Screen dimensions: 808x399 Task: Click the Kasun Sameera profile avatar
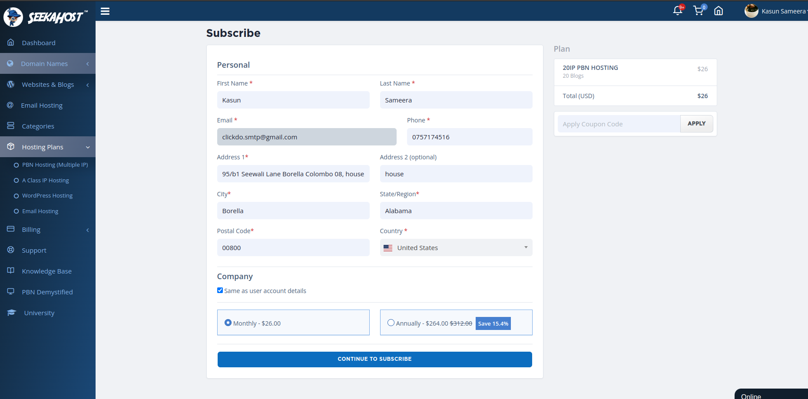coord(751,11)
